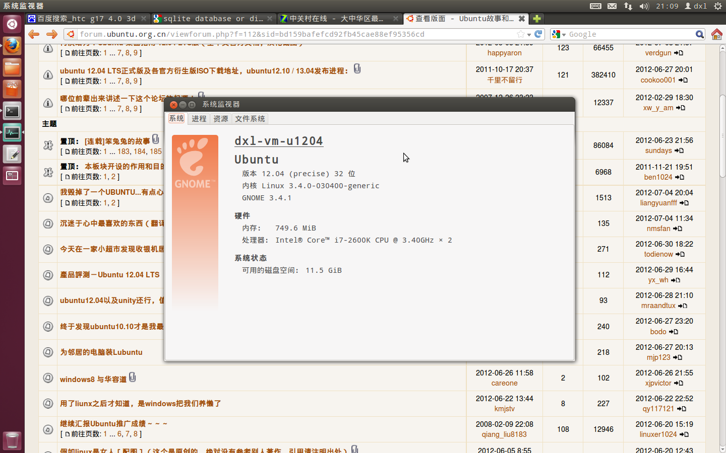
Task: Open the workspace switcher launcher icon
Action: pos(12,176)
